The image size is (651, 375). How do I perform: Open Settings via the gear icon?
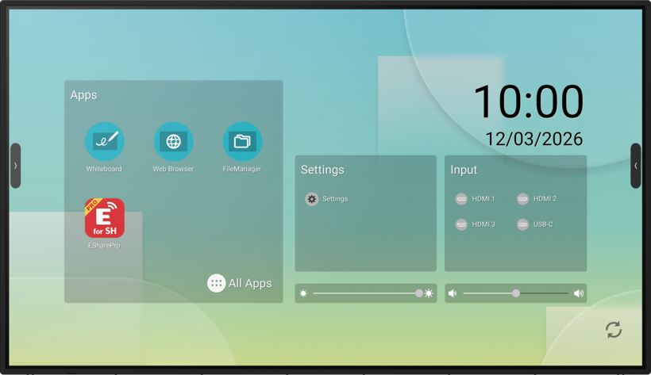coord(312,199)
